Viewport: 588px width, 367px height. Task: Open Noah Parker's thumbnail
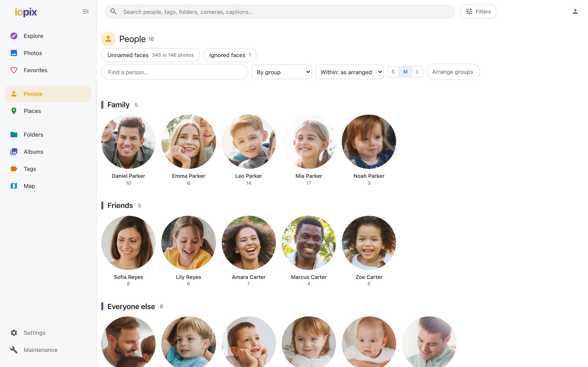coord(369,142)
